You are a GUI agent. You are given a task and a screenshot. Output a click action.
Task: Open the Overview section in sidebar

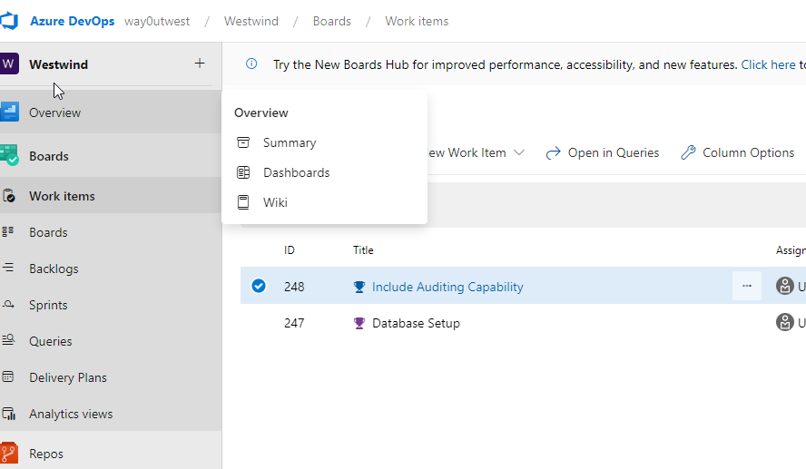point(54,112)
